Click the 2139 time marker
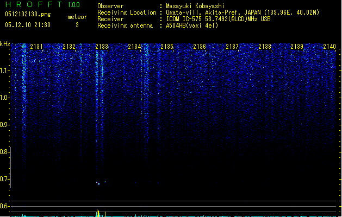 (x=297, y=47)
